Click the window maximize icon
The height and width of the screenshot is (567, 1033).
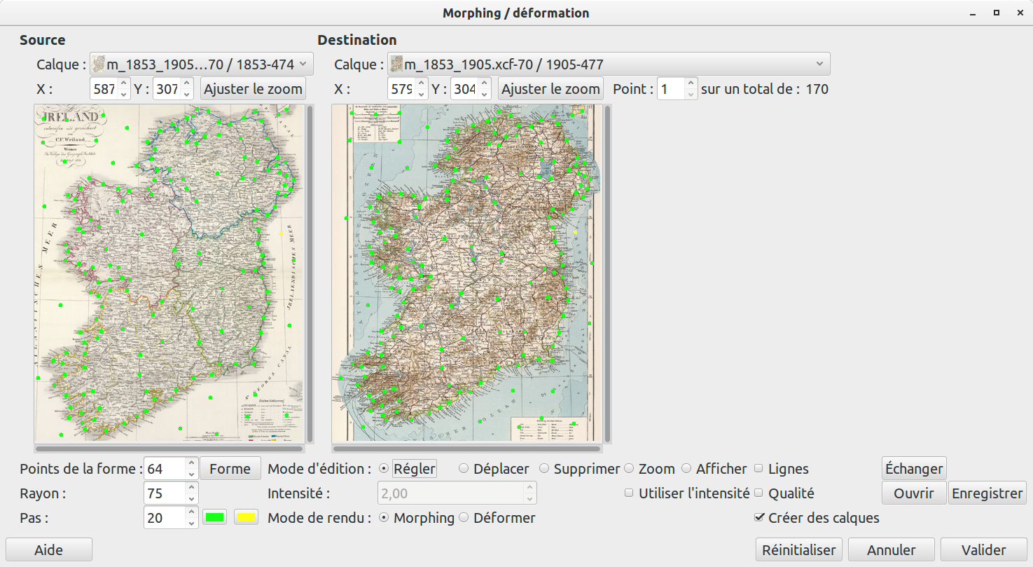coord(995,13)
